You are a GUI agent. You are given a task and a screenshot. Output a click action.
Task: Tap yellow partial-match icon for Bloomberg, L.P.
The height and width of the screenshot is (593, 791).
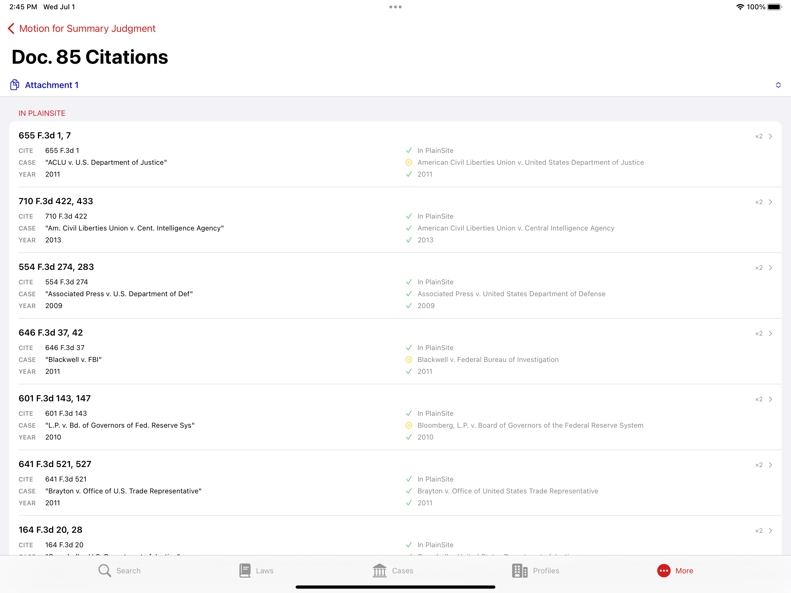(x=409, y=425)
